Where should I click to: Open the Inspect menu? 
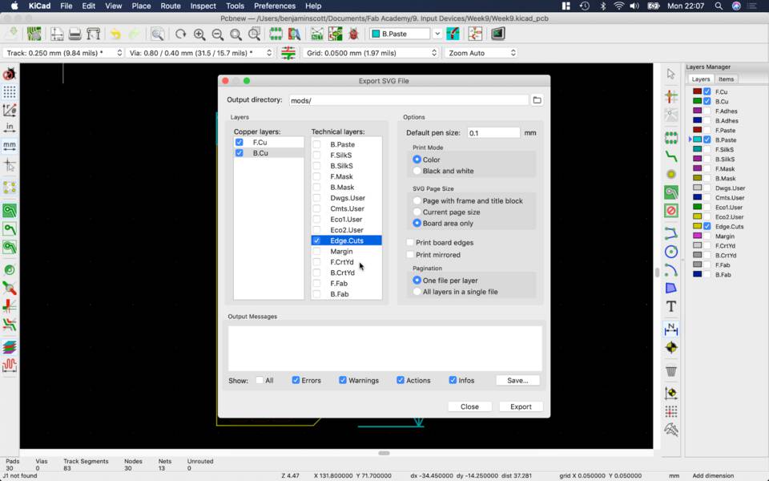point(203,6)
